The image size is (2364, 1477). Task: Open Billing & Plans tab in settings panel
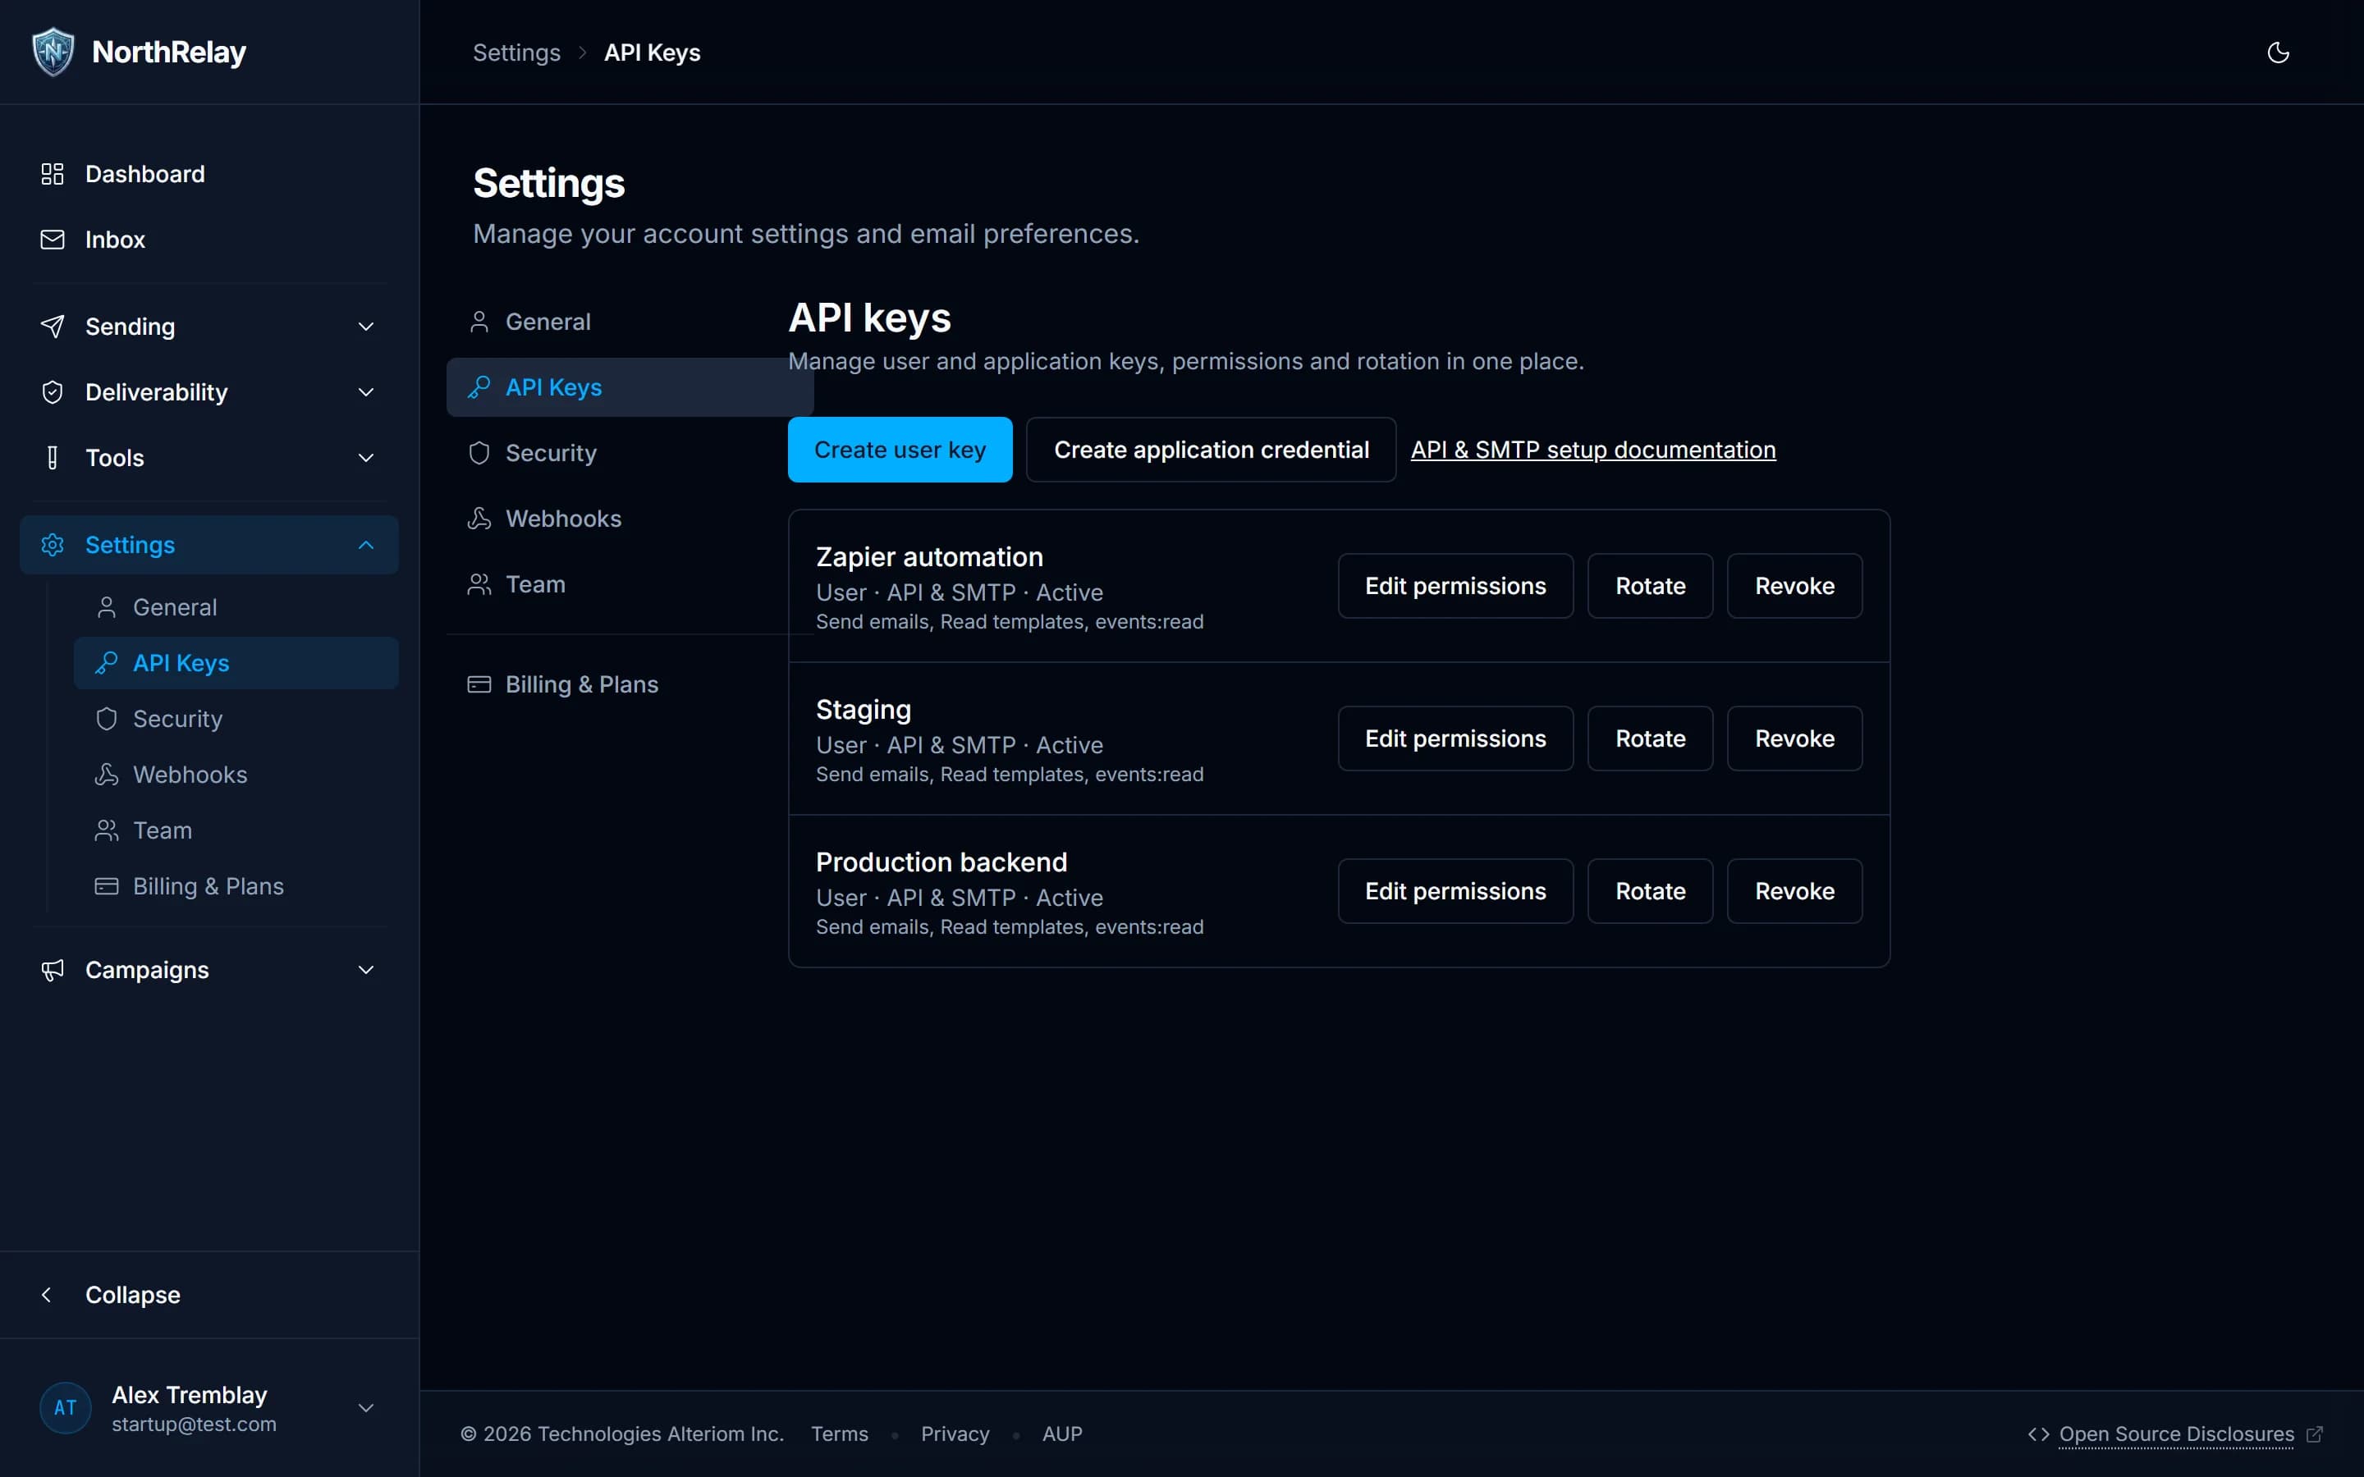click(630, 684)
